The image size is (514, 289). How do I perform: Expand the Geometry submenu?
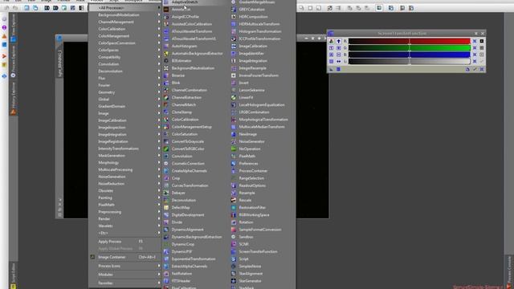125,92
